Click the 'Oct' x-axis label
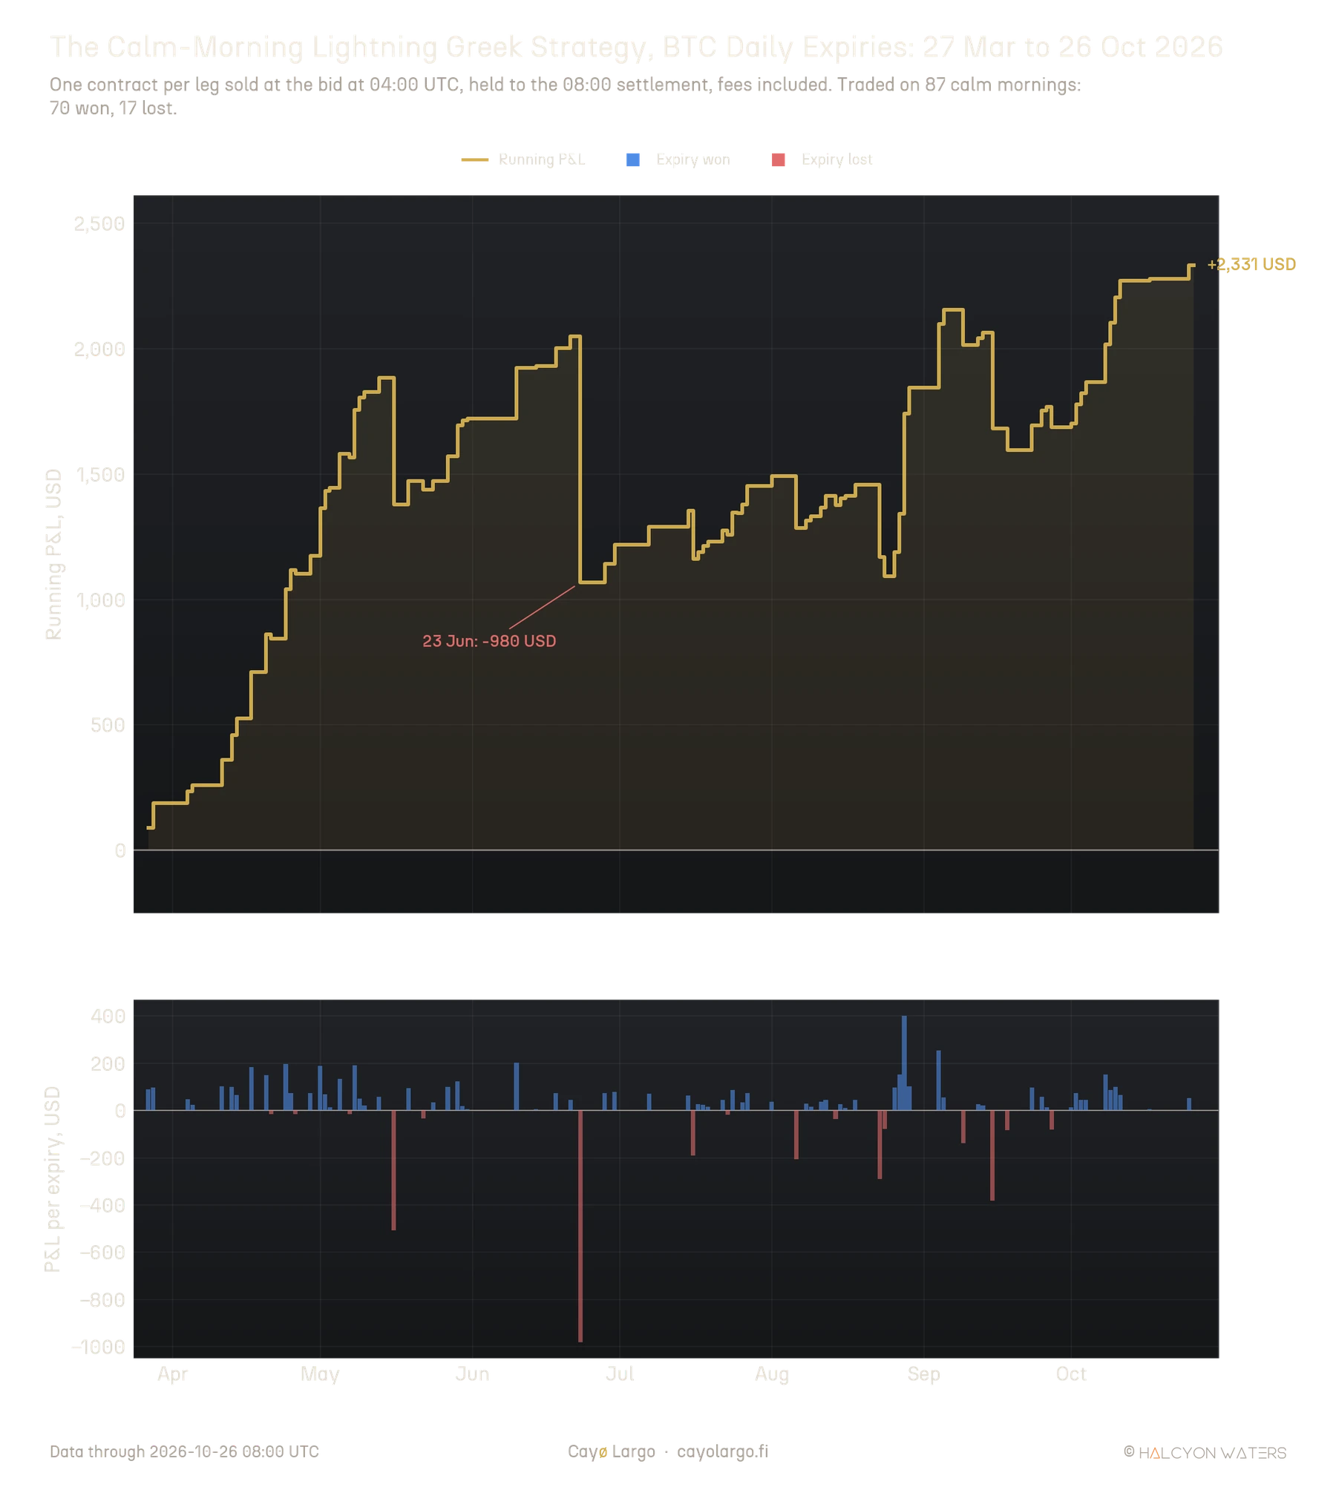 click(x=1071, y=1374)
